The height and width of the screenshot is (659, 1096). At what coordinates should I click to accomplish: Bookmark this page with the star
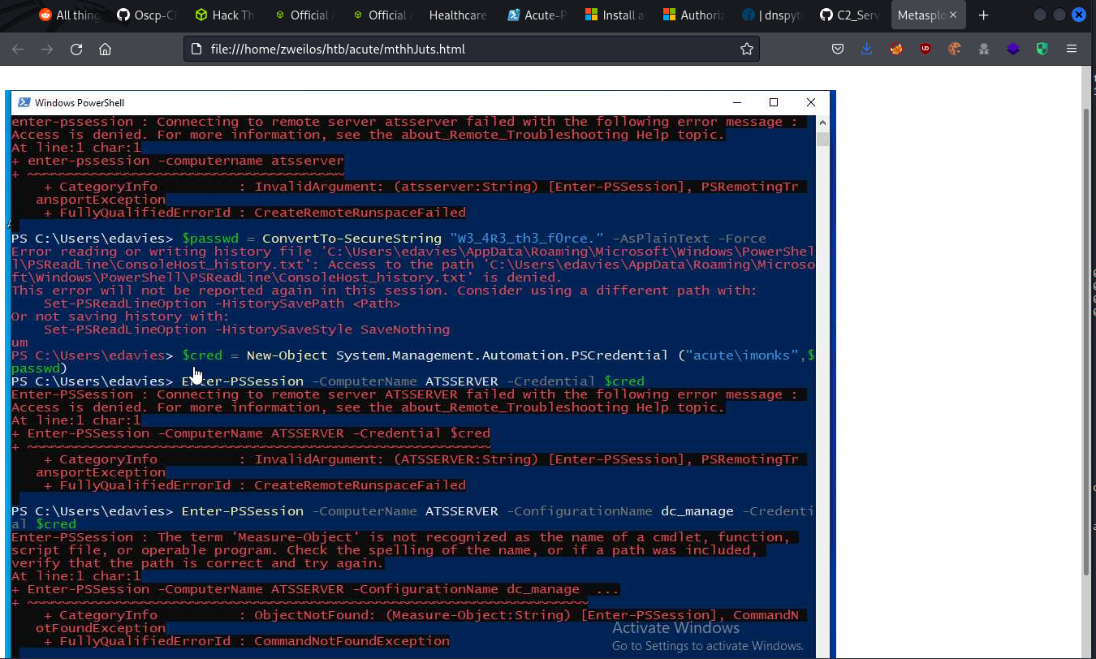click(x=746, y=49)
